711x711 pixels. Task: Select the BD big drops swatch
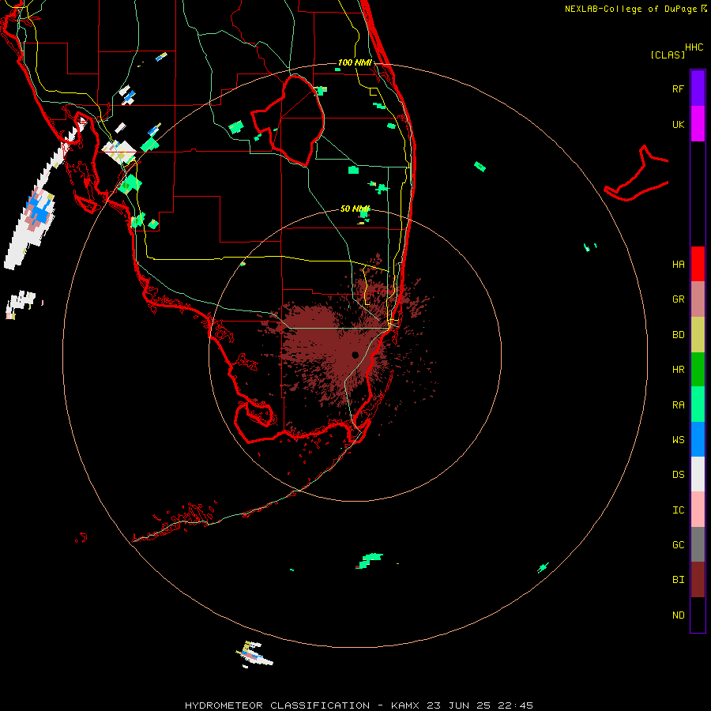[698, 335]
